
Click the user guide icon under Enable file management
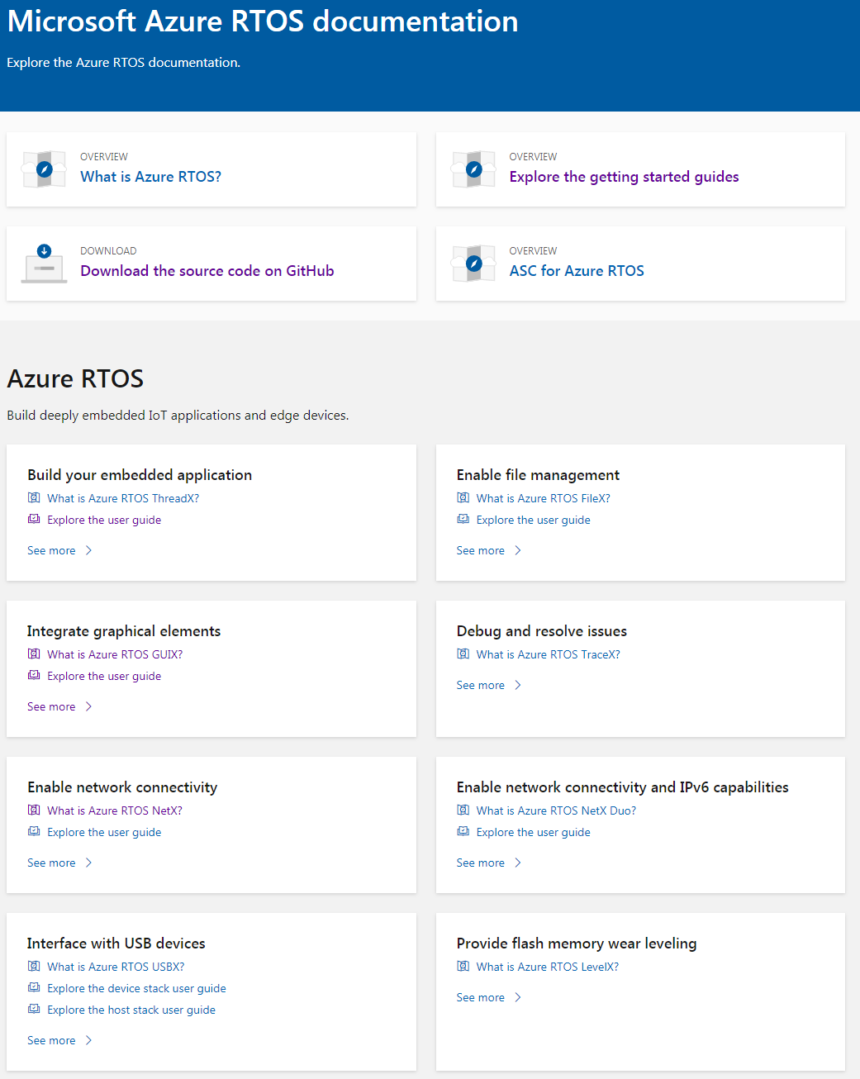click(x=463, y=520)
